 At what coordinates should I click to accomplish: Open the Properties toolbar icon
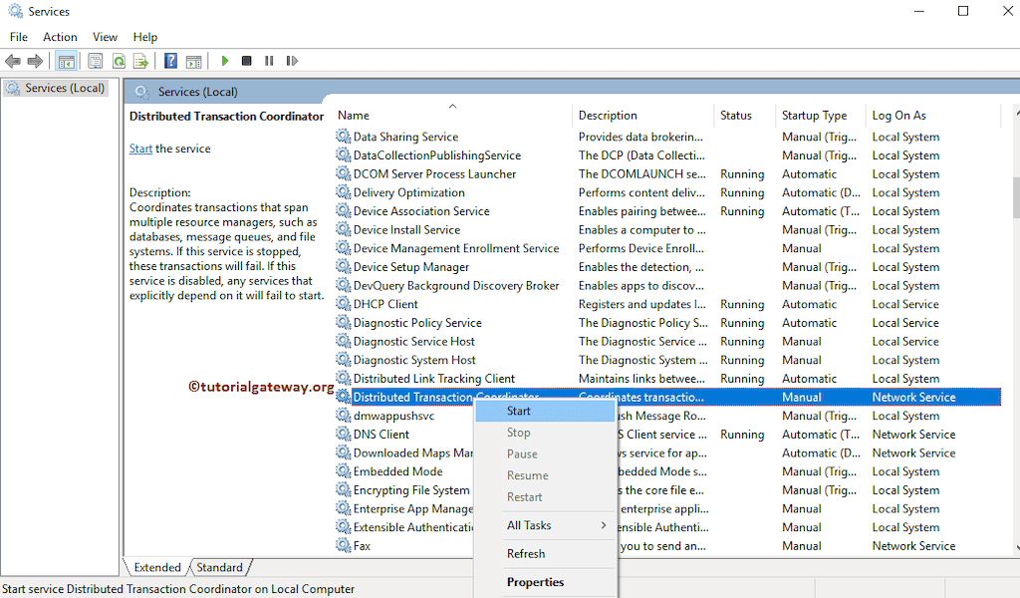(96, 62)
